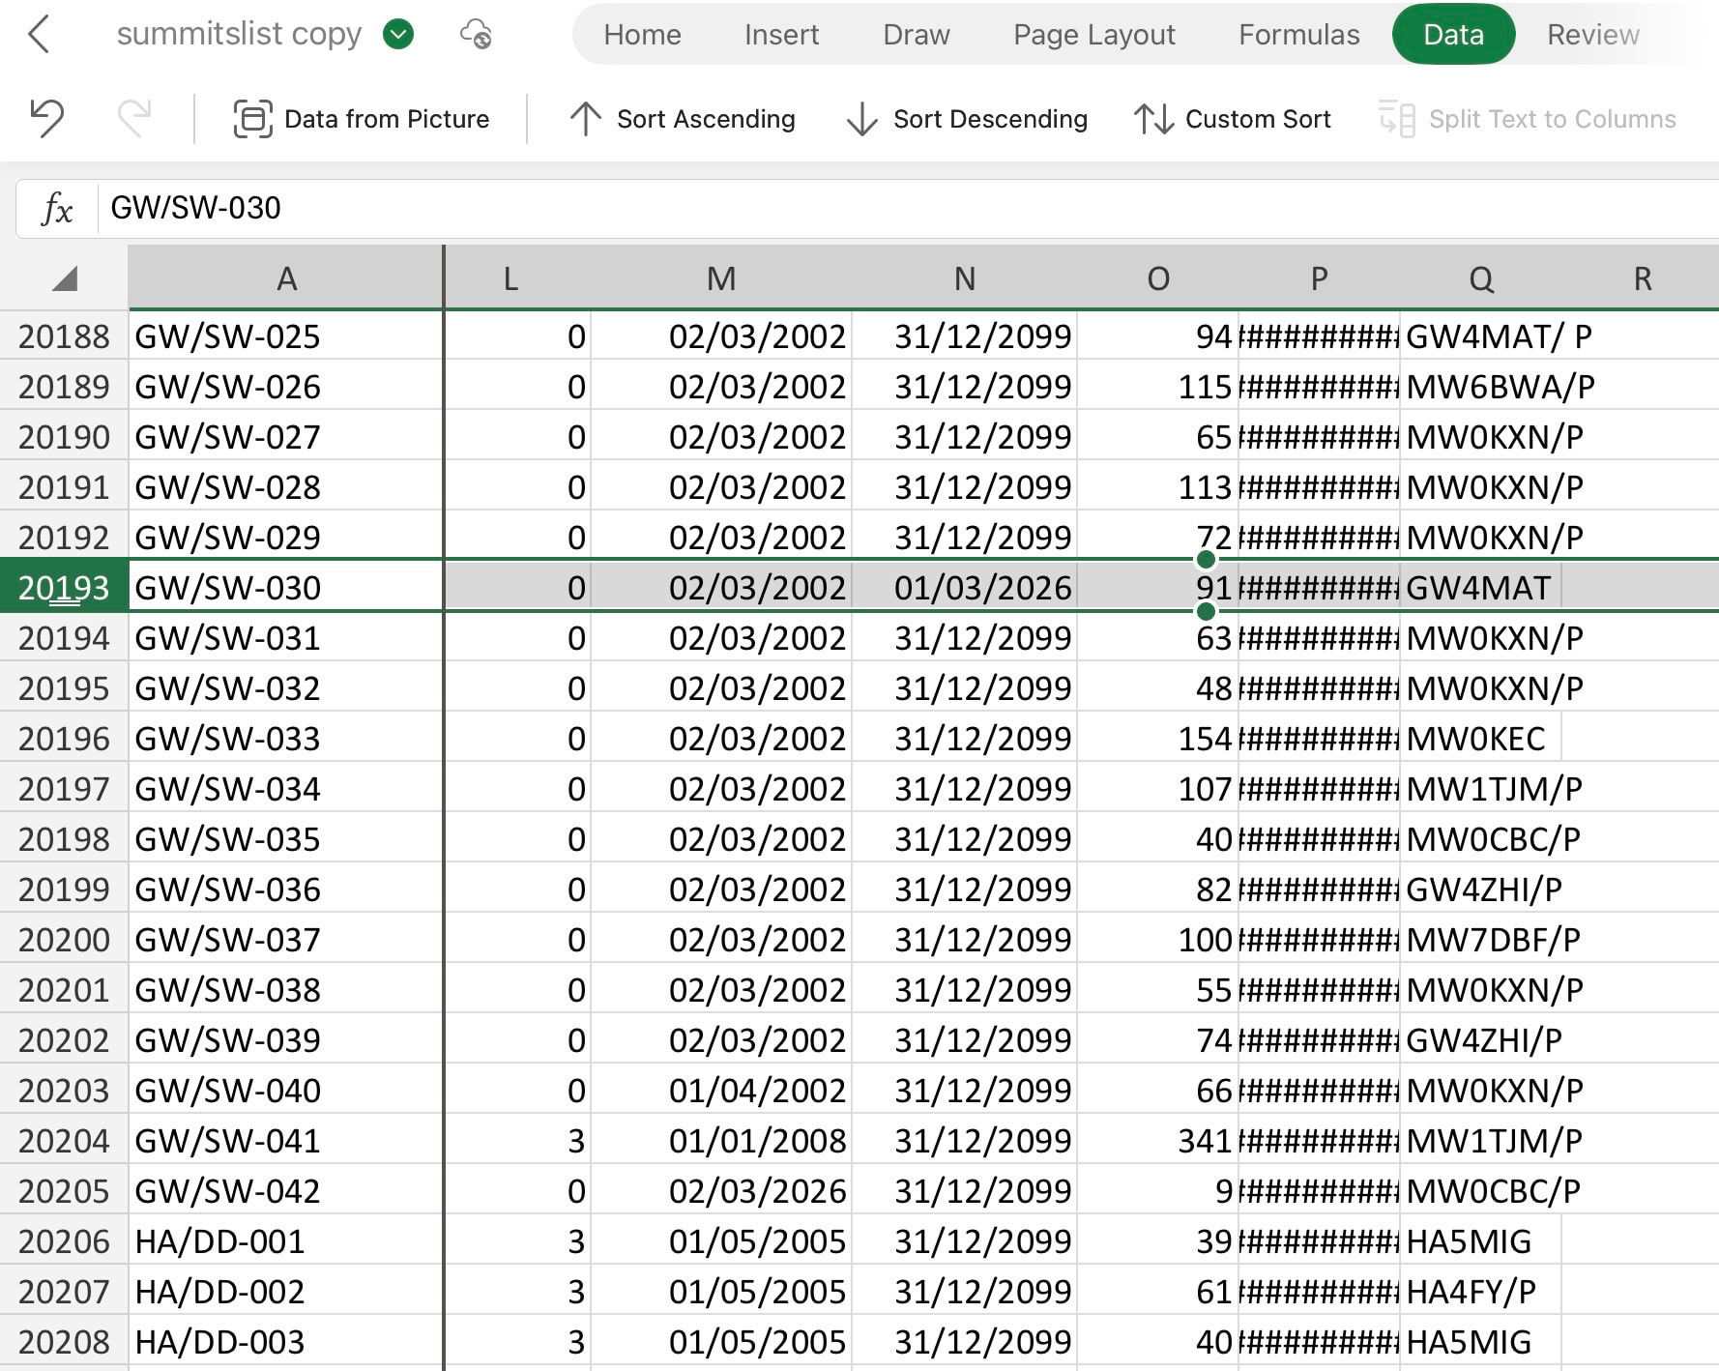Click cell HA/DD-003

coord(286,1342)
